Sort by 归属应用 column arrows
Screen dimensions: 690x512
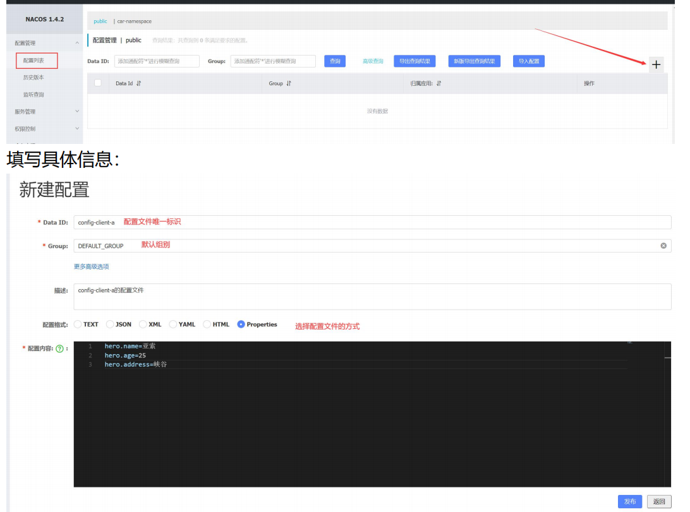(x=439, y=83)
